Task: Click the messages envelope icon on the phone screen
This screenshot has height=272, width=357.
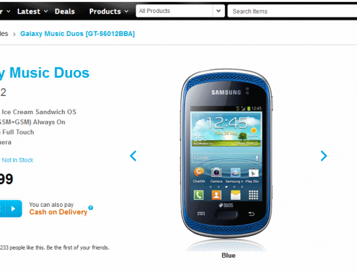Action: pyautogui.click(x=235, y=195)
